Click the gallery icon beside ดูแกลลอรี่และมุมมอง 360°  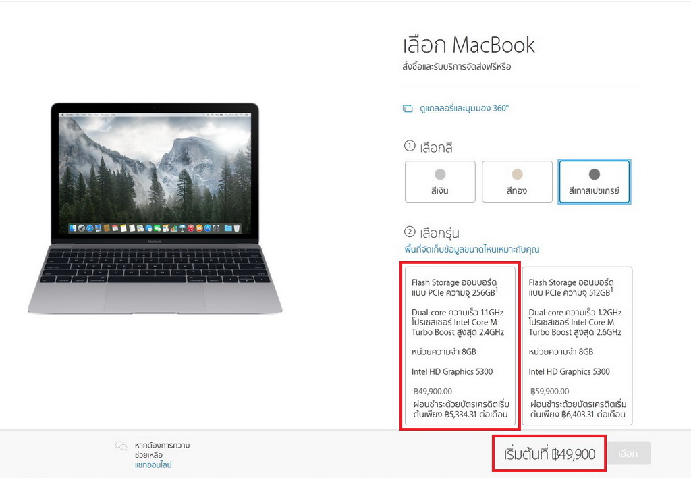point(408,109)
